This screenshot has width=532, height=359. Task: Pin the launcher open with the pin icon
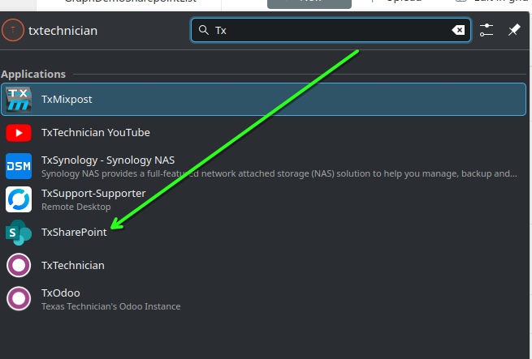[513, 31]
